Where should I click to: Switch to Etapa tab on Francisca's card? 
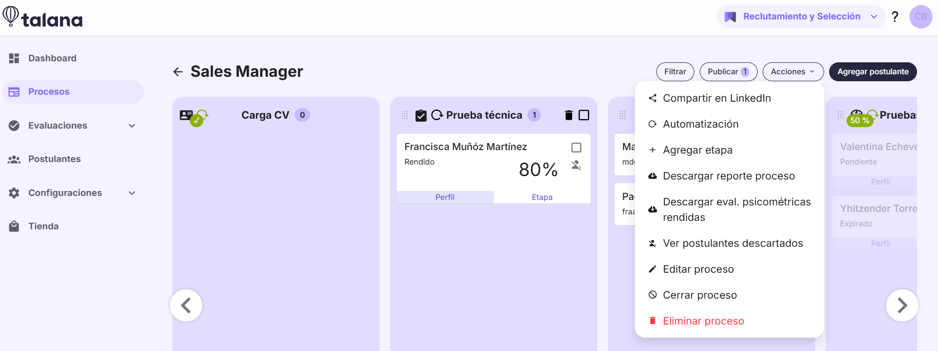coord(542,197)
